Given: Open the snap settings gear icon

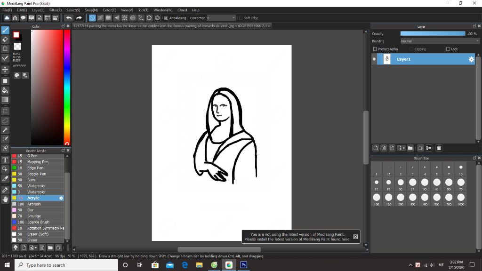Looking at the screenshot, I should [157, 18].
